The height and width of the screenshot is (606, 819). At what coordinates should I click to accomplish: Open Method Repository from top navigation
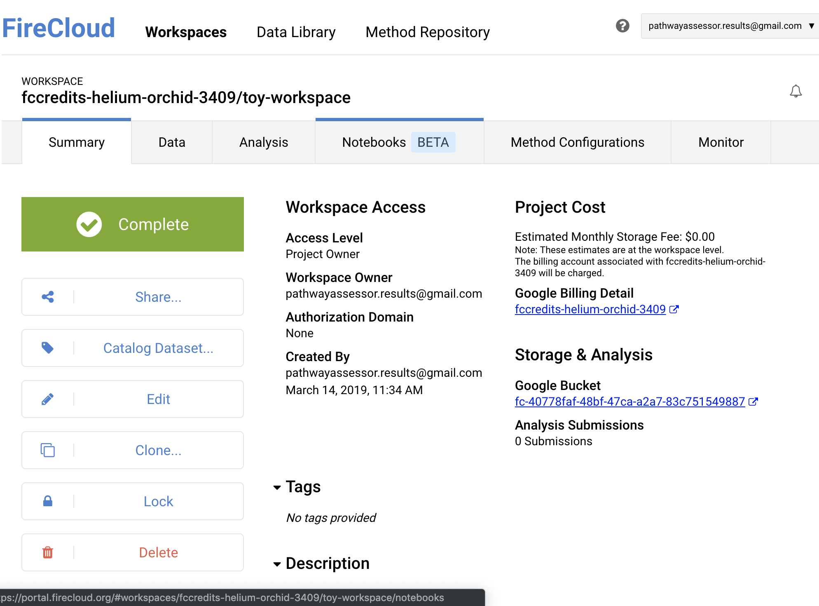click(428, 32)
